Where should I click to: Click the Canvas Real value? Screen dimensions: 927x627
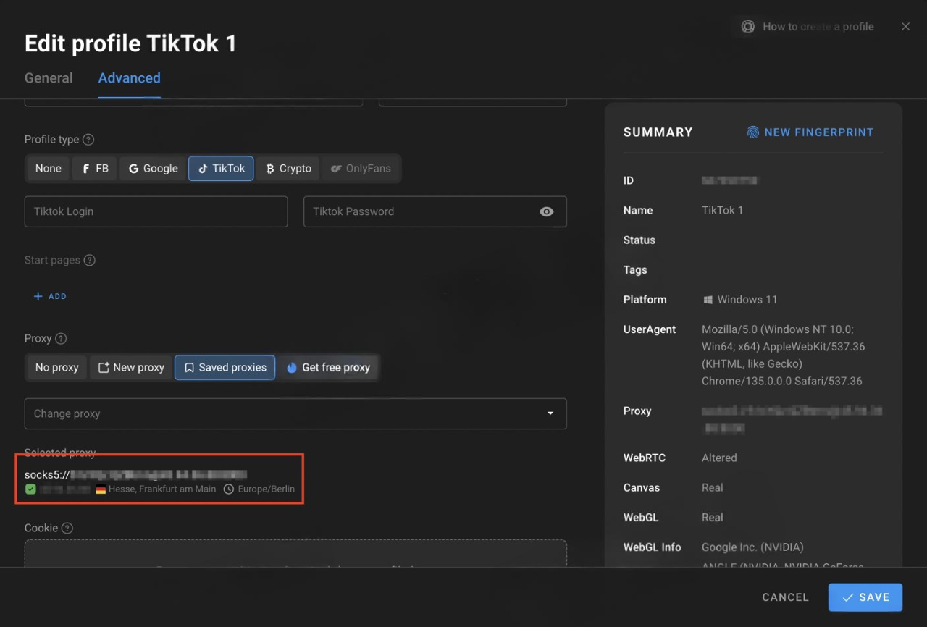point(713,488)
